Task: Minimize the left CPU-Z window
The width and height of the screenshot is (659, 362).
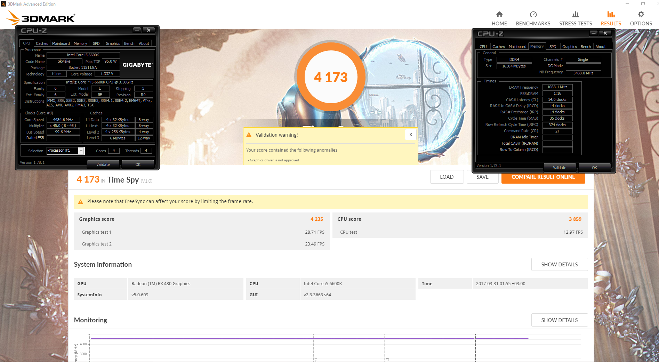Action: click(x=137, y=30)
